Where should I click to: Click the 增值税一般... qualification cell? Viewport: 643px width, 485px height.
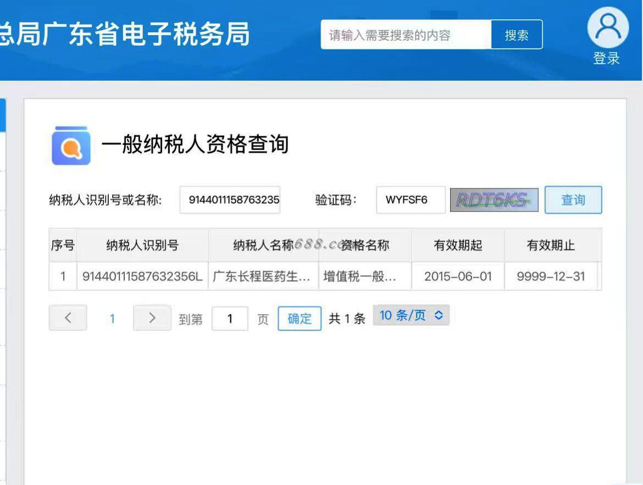click(x=365, y=276)
